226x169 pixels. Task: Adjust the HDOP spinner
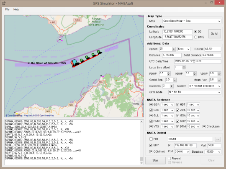[x=195, y=74]
